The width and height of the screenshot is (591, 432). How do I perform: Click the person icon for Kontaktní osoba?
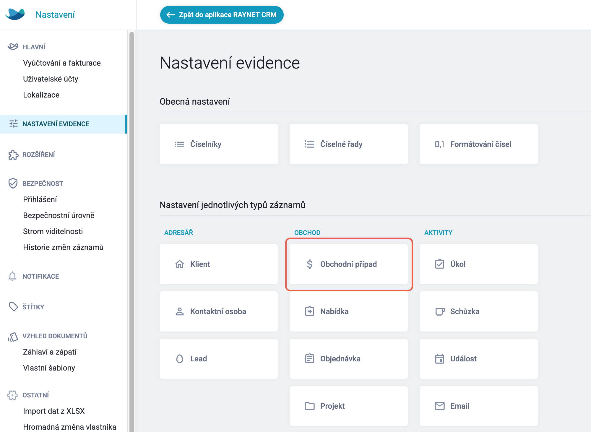[x=179, y=311]
